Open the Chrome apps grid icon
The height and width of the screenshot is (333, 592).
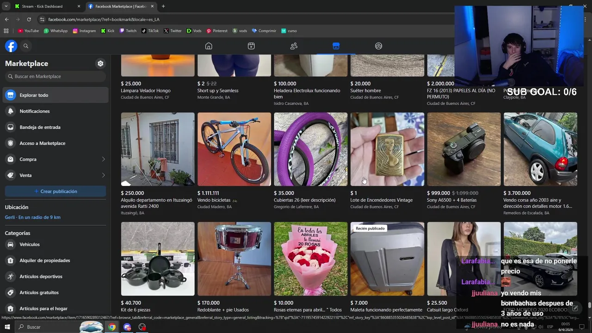tap(6, 31)
